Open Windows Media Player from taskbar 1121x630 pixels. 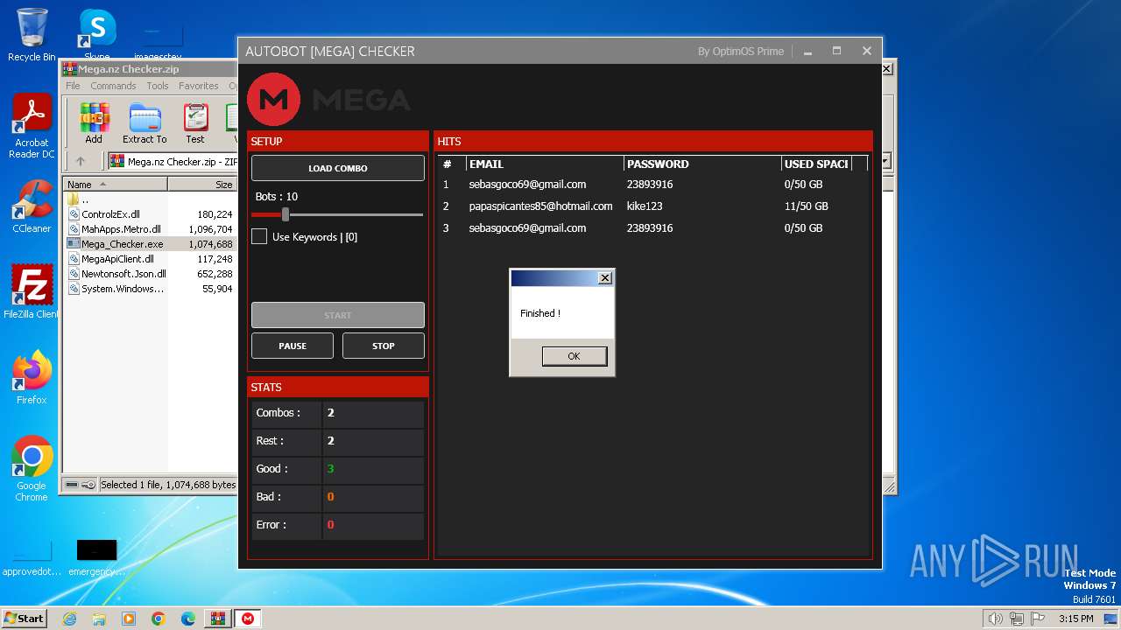[129, 619]
